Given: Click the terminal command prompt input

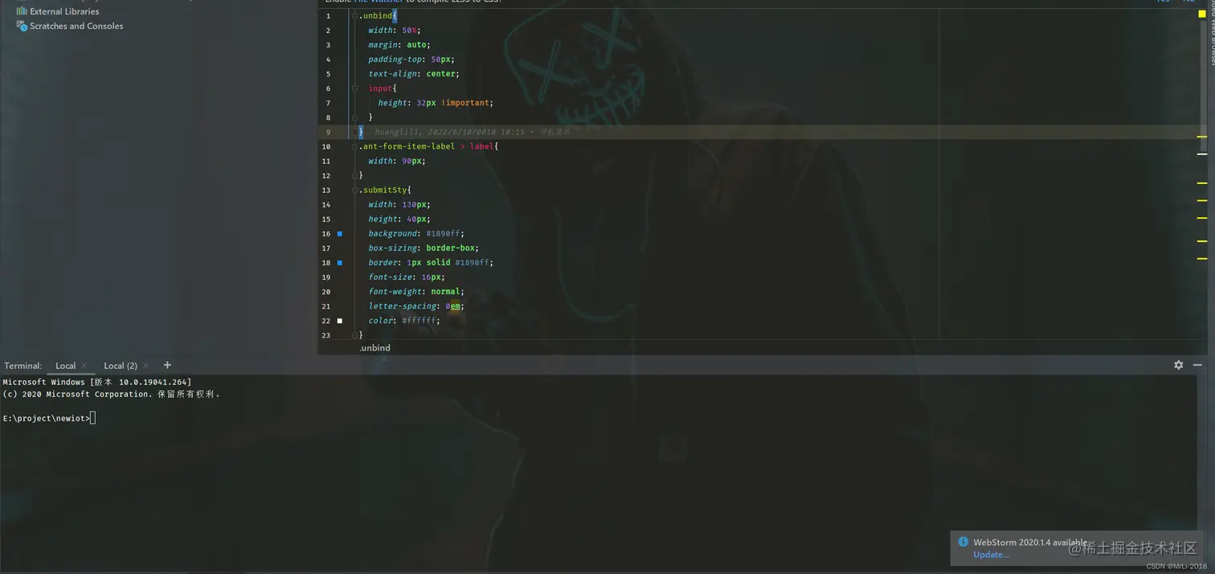Looking at the screenshot, I should [93, 418].
